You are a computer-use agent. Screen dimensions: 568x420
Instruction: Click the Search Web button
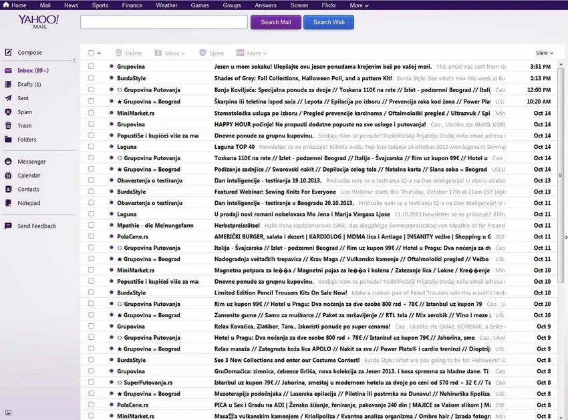coord(329,22)
